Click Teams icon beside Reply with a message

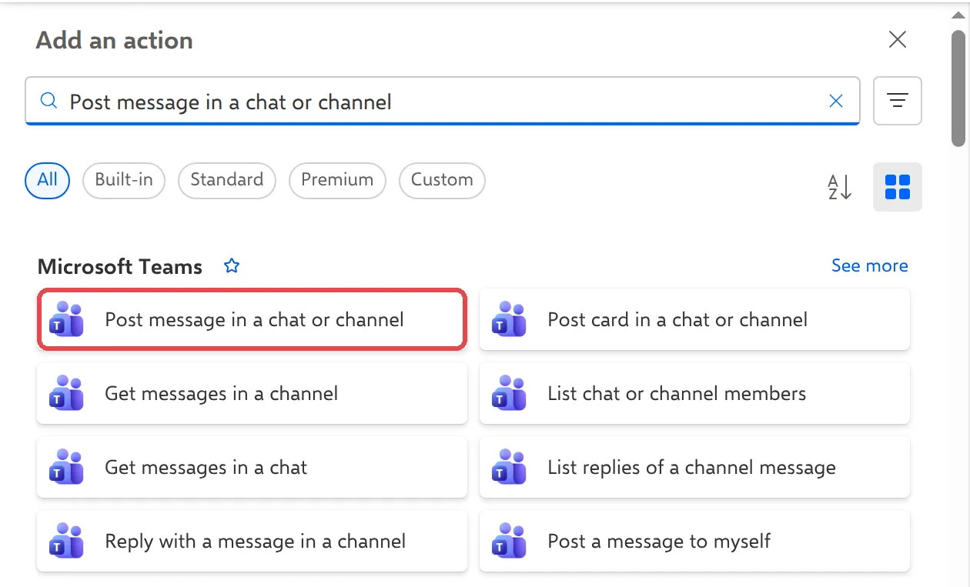coord(66,541)
